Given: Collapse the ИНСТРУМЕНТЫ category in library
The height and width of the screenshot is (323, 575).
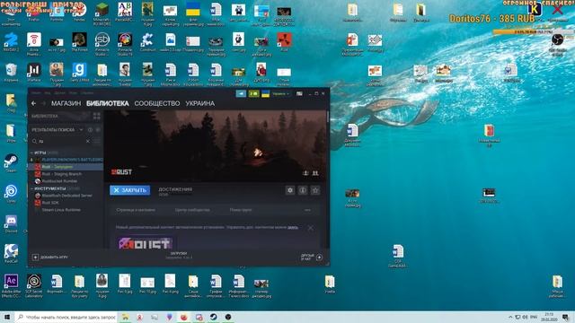Looking at the screenshot, I should (32, 188).
